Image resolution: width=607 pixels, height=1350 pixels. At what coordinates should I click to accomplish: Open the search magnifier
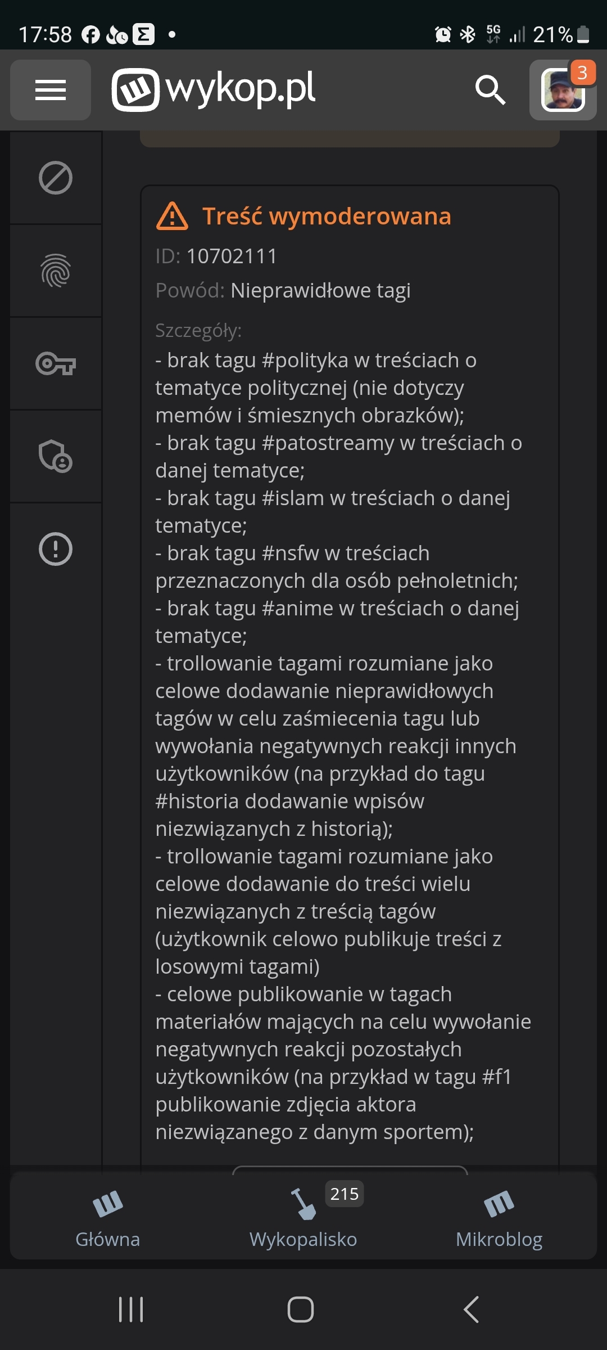click(x=490, y=90)
